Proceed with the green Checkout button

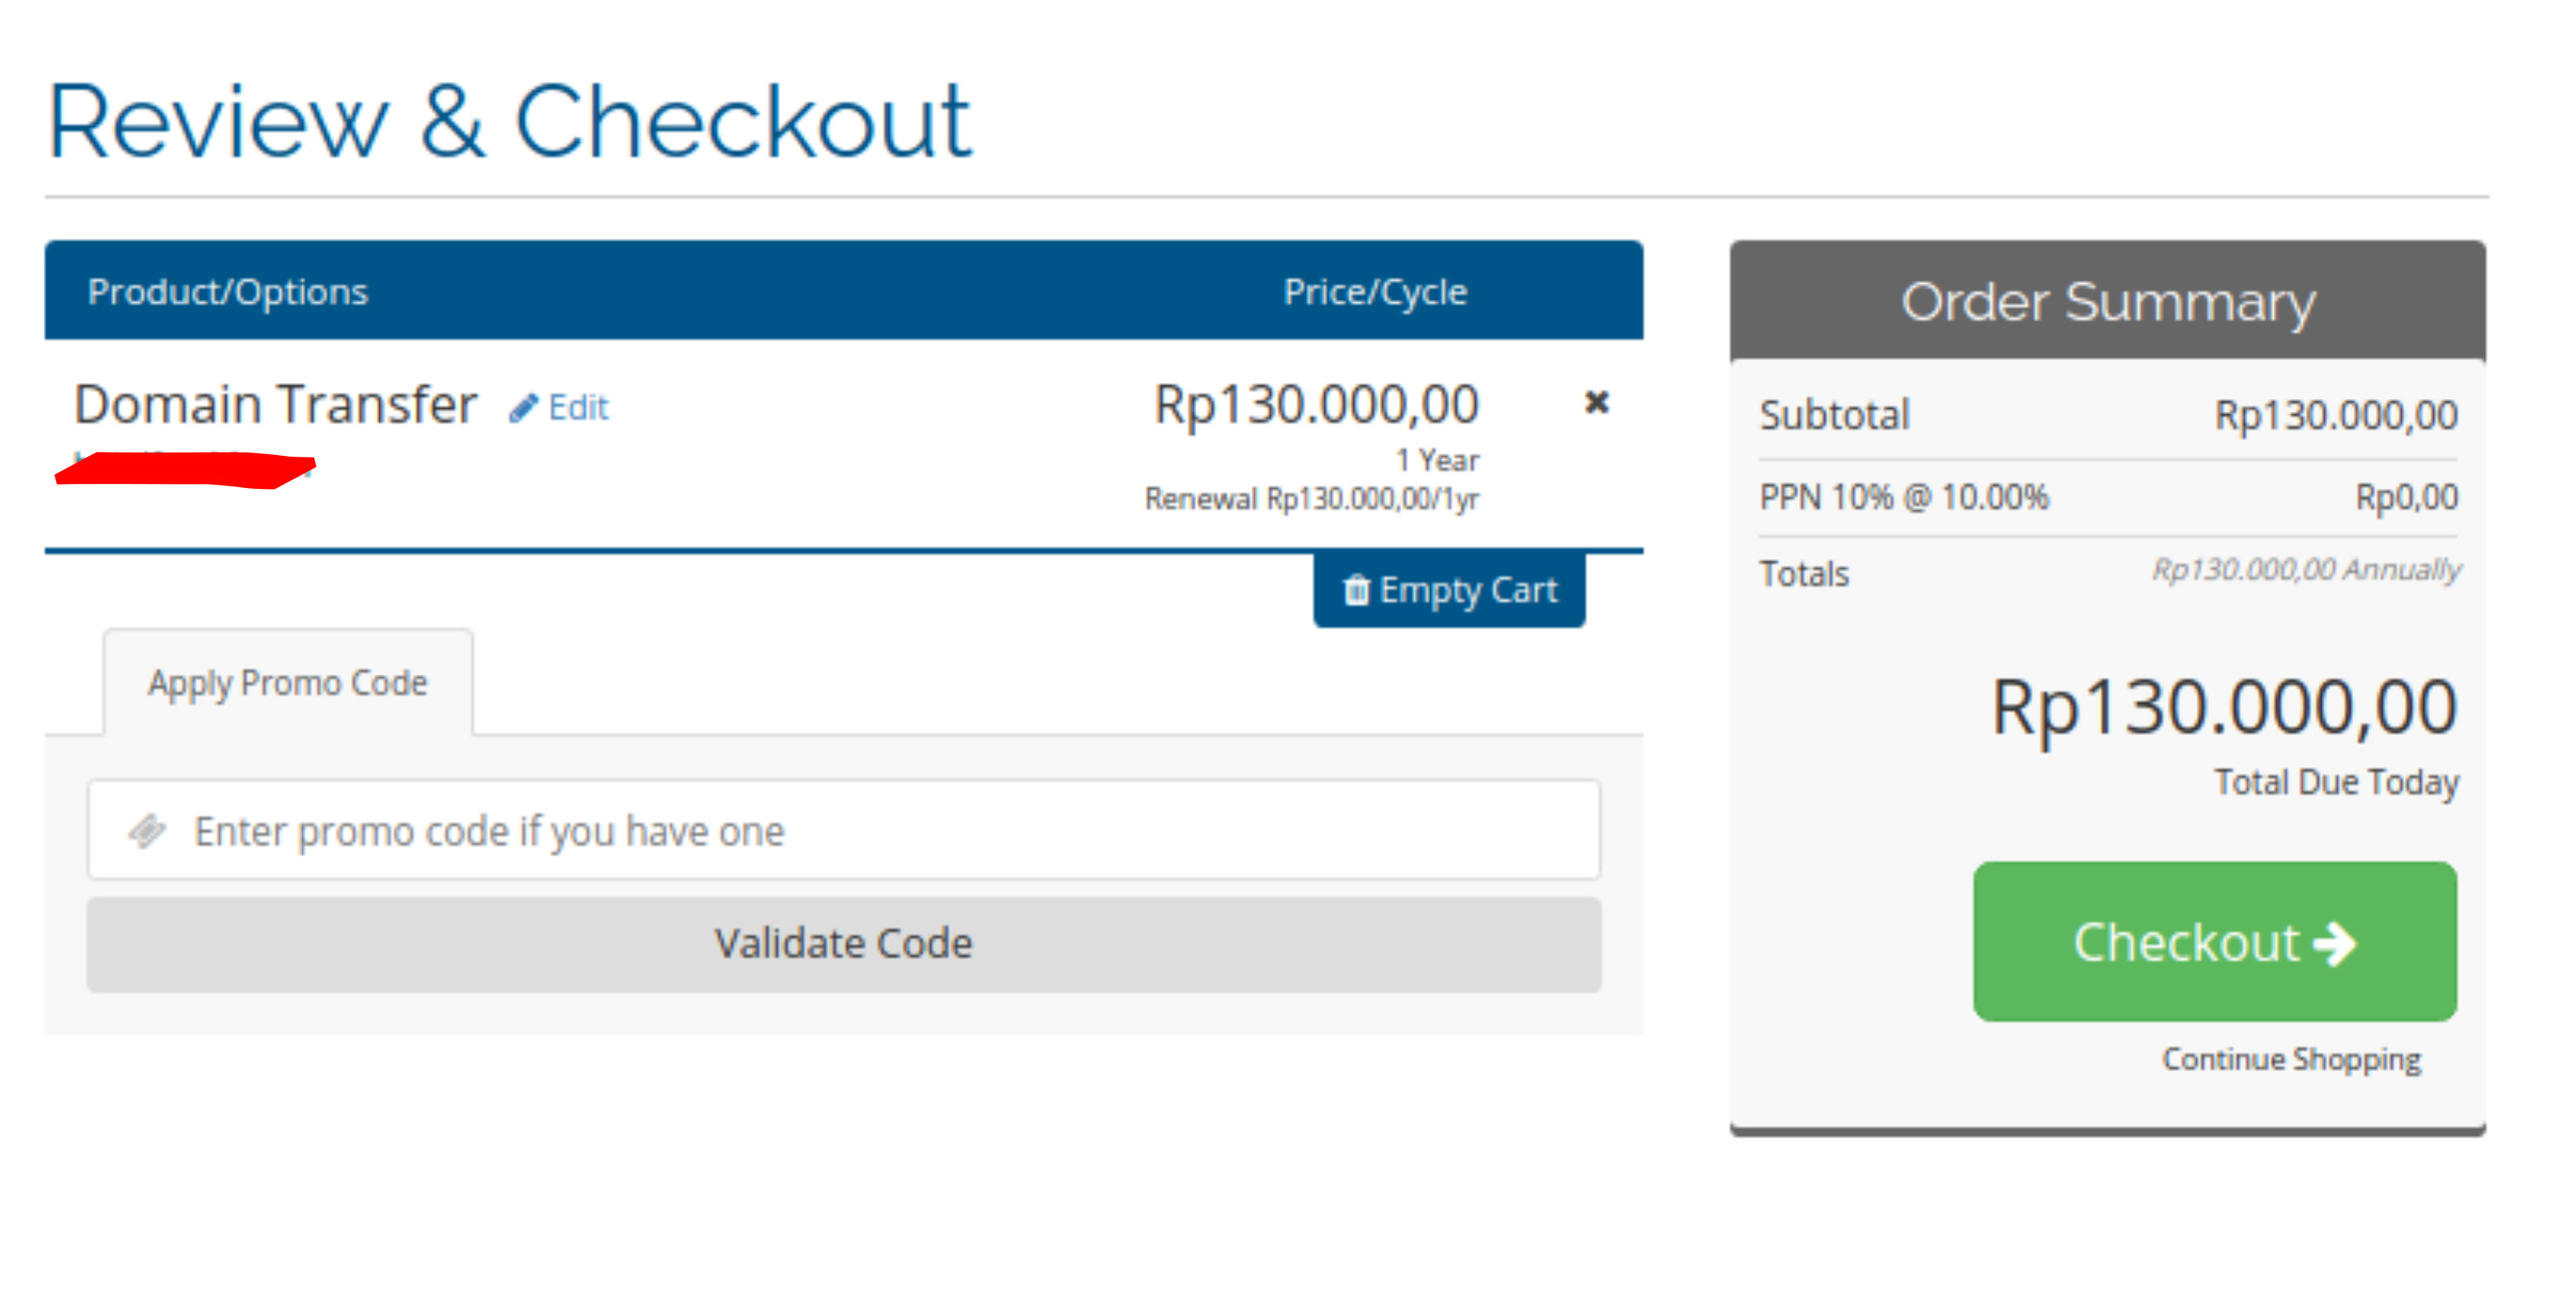click(x=2214, y=942)
